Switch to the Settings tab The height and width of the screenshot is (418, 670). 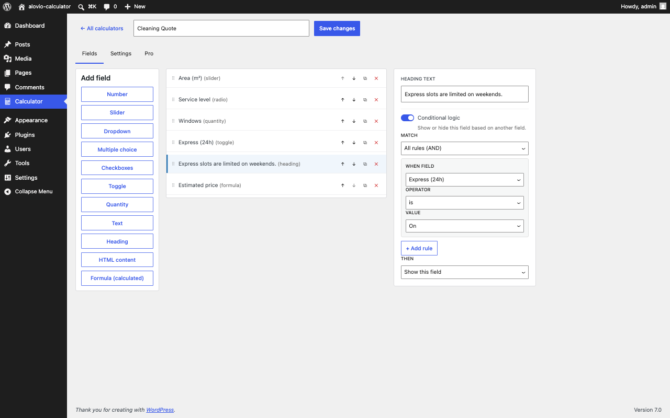tap(121, 53)
